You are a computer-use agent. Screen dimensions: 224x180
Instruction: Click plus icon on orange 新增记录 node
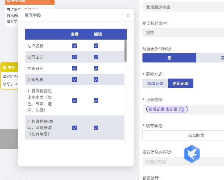[8, 1]
